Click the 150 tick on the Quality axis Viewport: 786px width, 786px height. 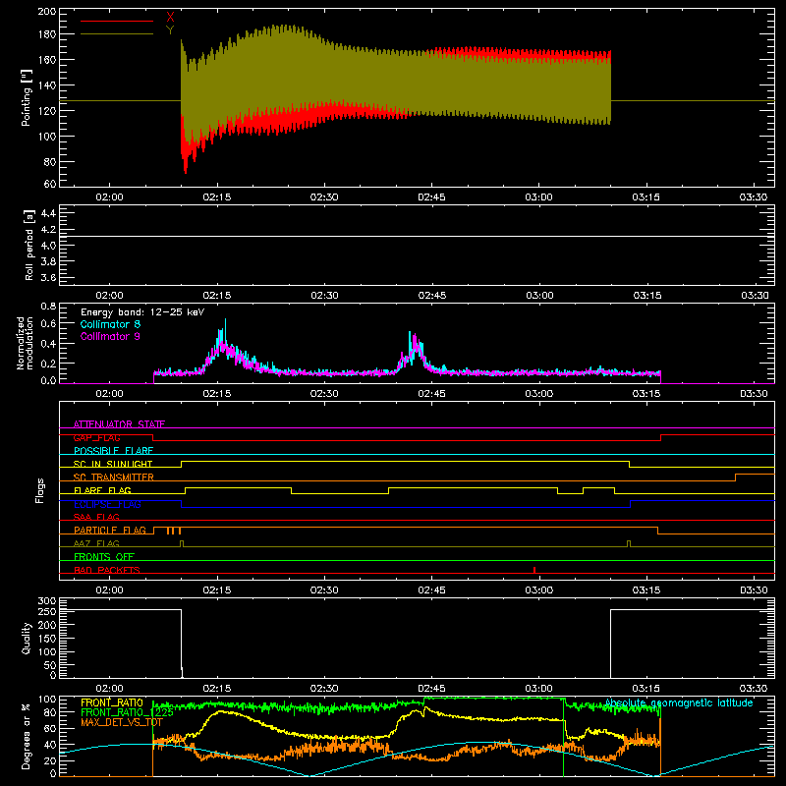pyautogui.click(x=46, y=639)
